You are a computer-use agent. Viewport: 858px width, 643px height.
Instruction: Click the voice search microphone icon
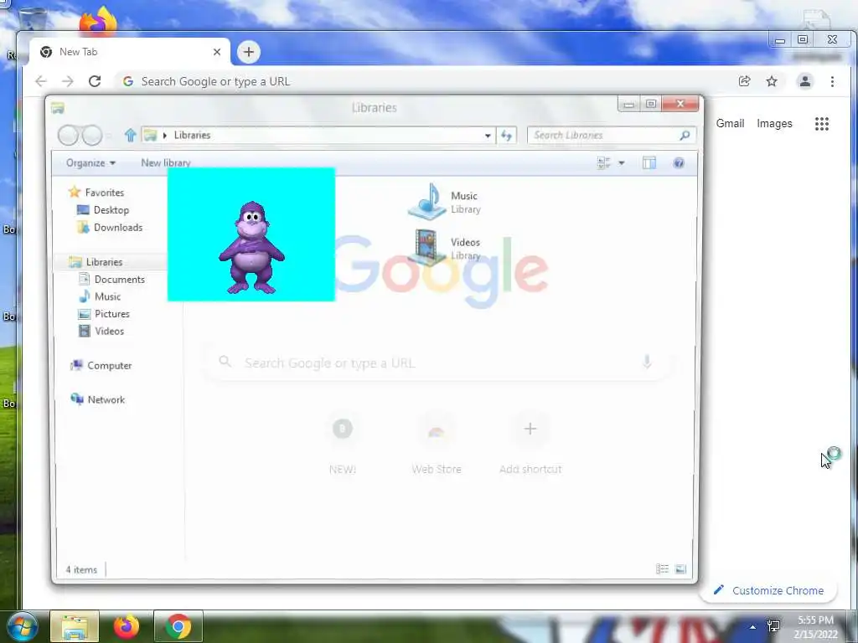tap(647, 362)
